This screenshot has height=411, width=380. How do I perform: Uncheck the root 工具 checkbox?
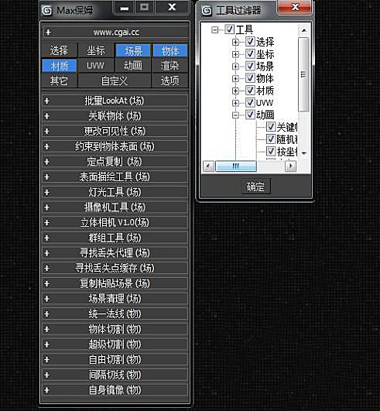tap(230, 29)
